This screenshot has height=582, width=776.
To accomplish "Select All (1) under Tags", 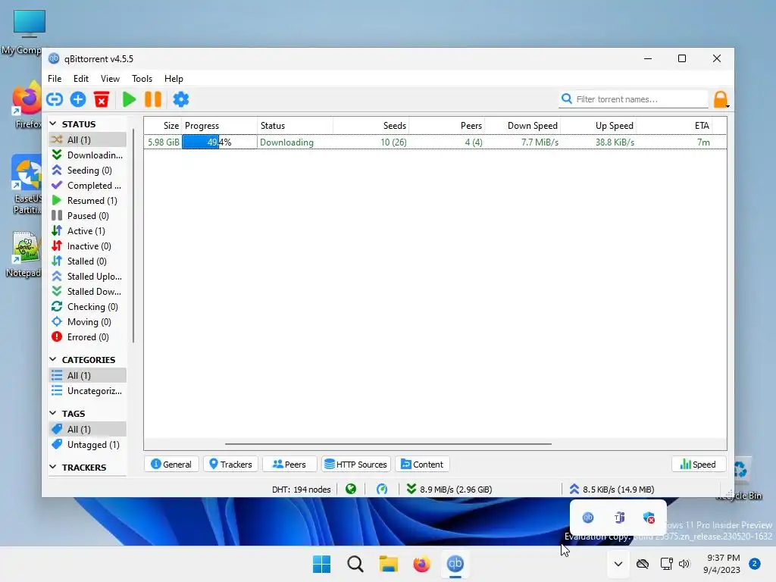I will [x=88, y=429].
